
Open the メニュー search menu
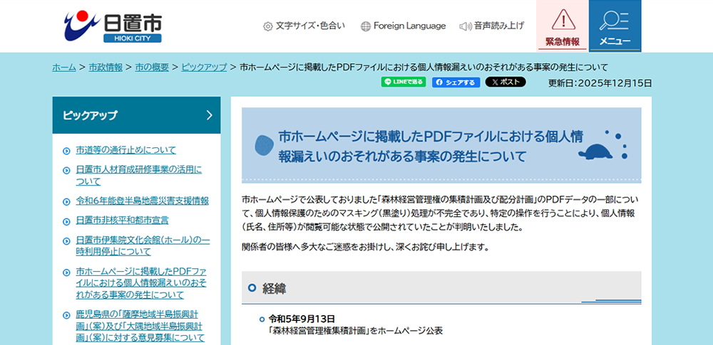(615, 26)
